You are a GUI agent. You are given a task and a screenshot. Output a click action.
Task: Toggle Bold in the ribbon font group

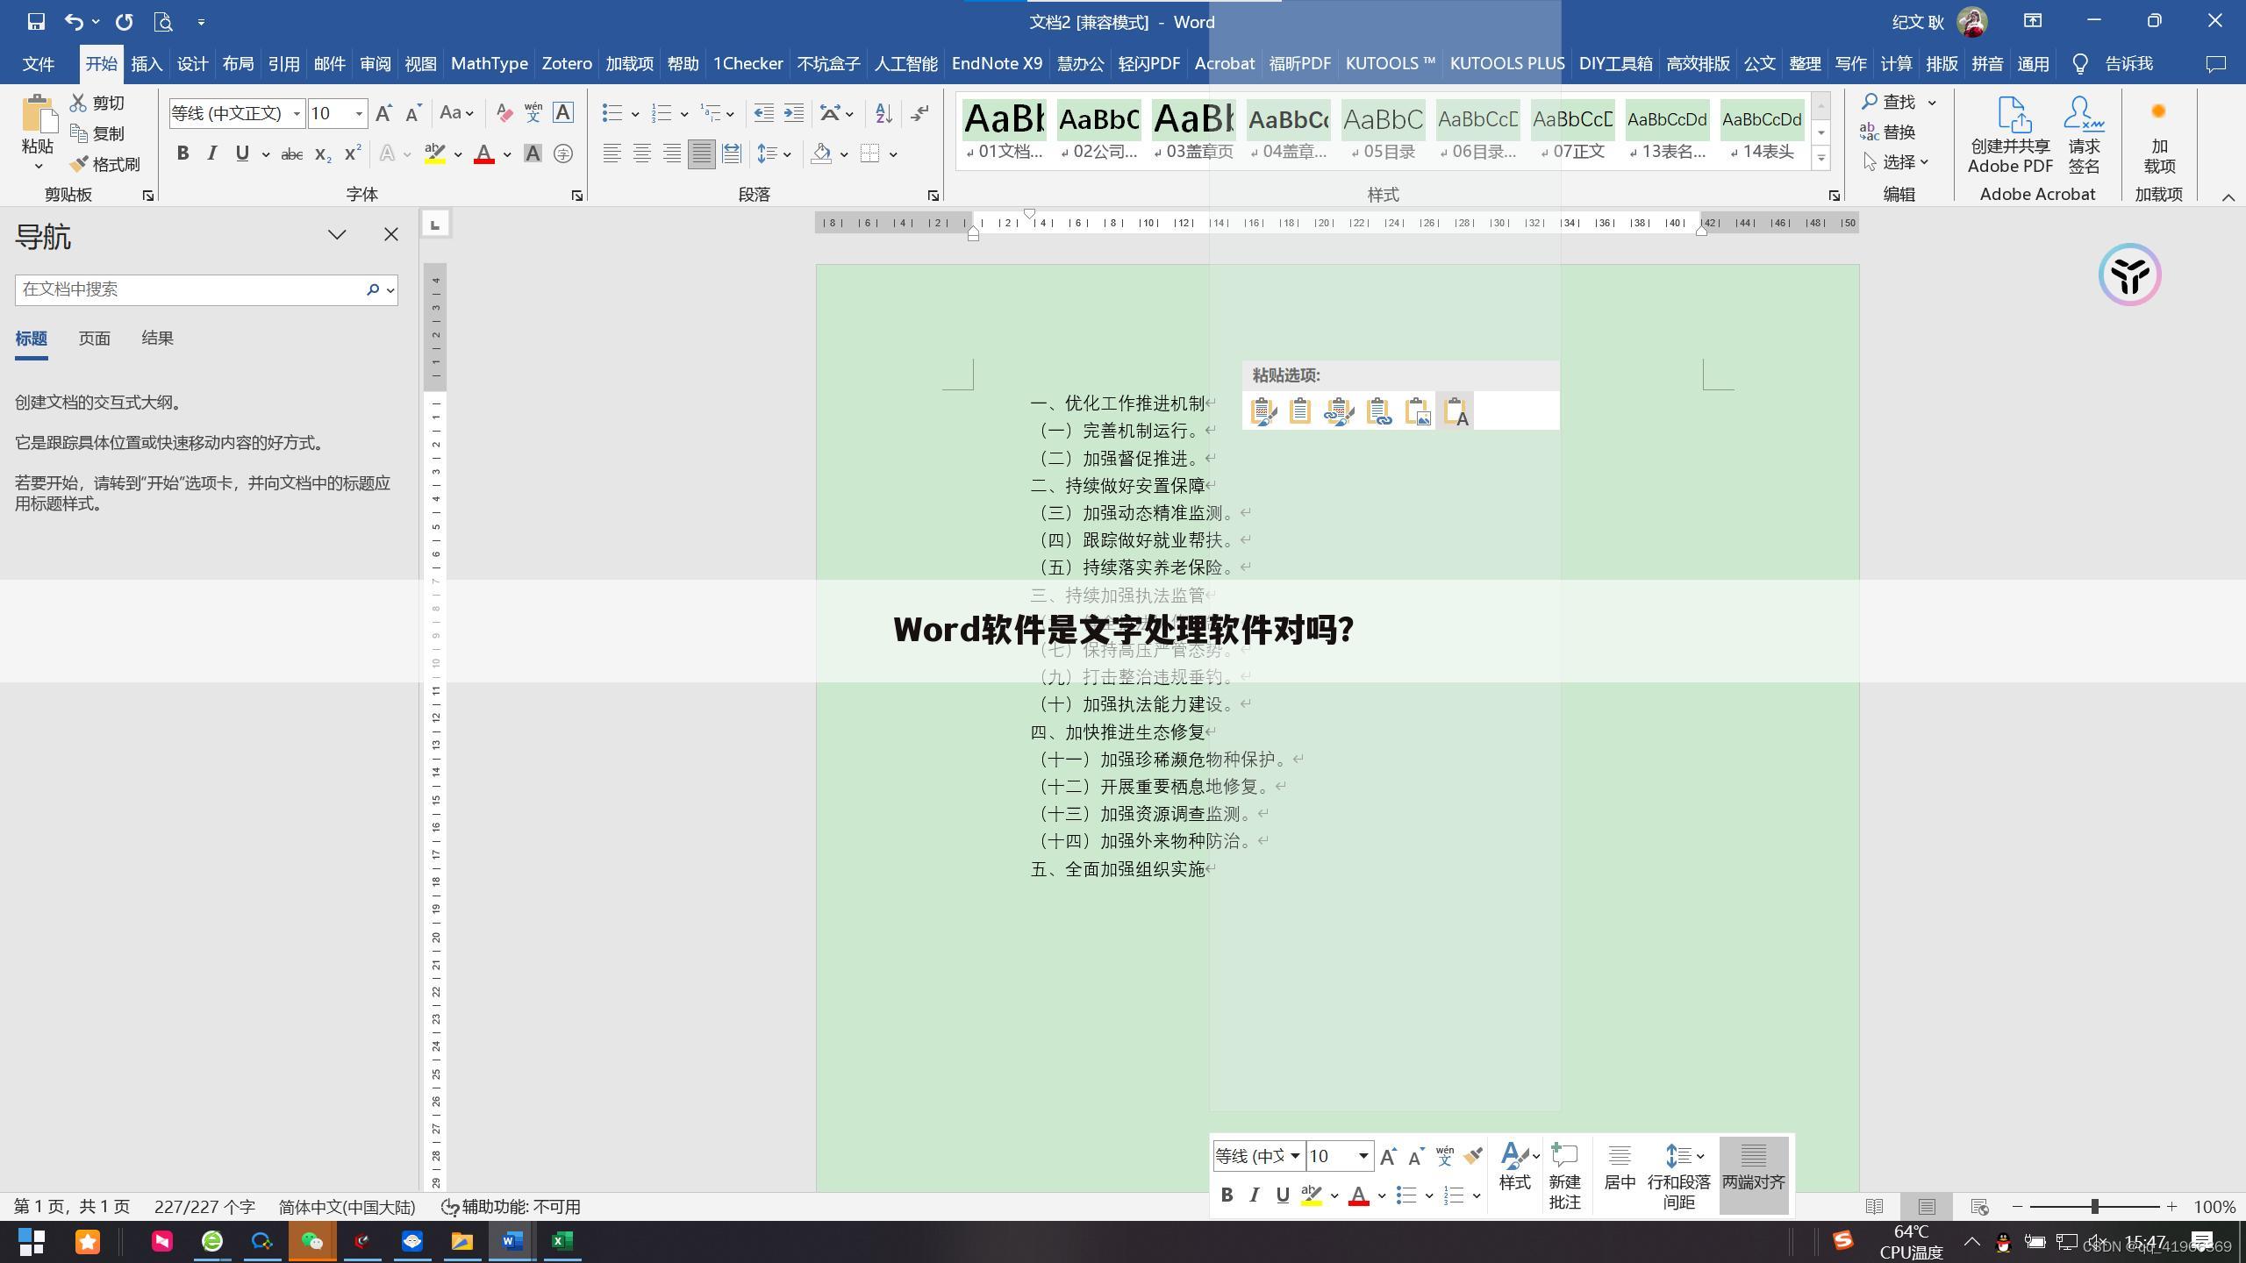point(182,154)
